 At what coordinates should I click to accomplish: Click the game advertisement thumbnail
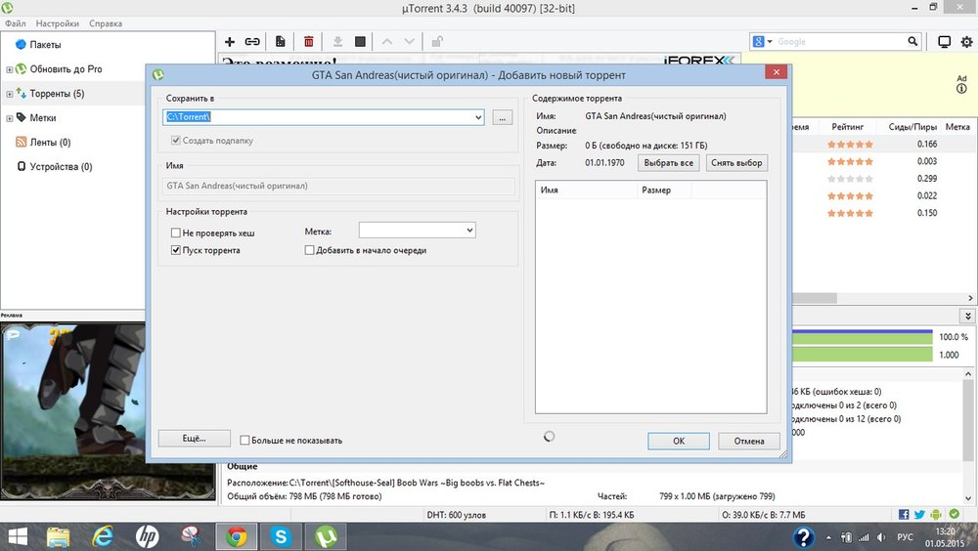[73, 410]
